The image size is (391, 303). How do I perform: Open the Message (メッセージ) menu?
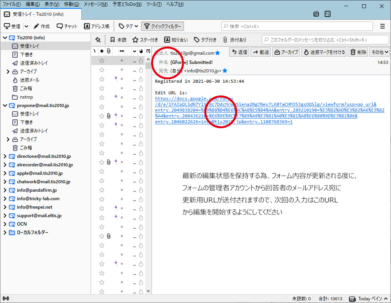tap(96, 4)
